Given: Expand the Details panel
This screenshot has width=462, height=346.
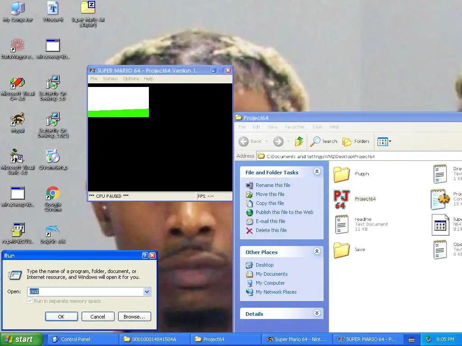Looking at the screenshot, I should 317,313.
